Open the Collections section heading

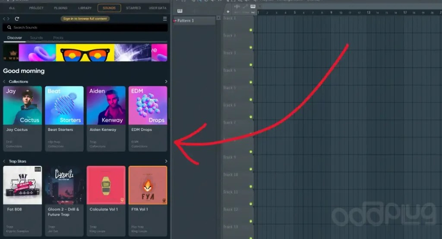(x=18, y=81)
